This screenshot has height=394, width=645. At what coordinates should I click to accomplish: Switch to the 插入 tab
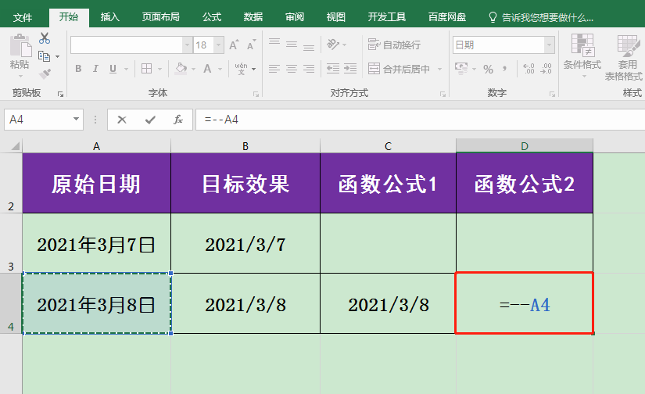[x=109, y=17]
